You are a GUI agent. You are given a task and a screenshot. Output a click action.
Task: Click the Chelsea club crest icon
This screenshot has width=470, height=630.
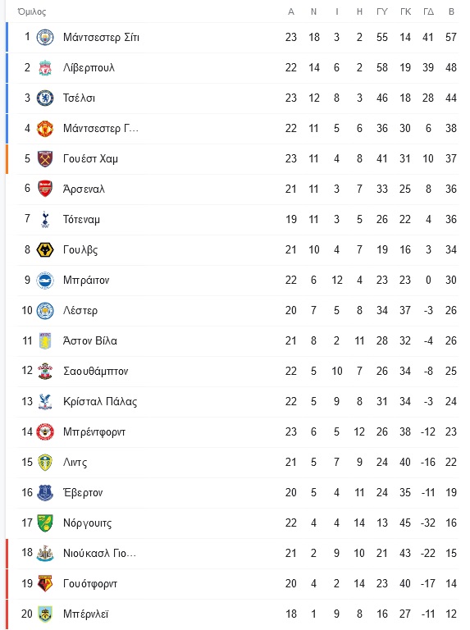pos(45,98)
